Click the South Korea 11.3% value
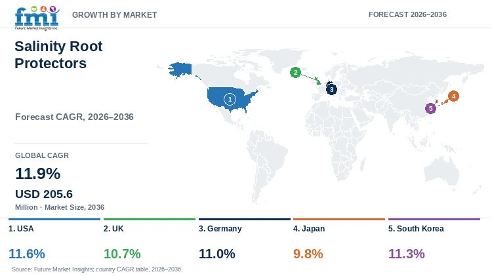Screen dimensions: 492x276 [x=407, y=254]
